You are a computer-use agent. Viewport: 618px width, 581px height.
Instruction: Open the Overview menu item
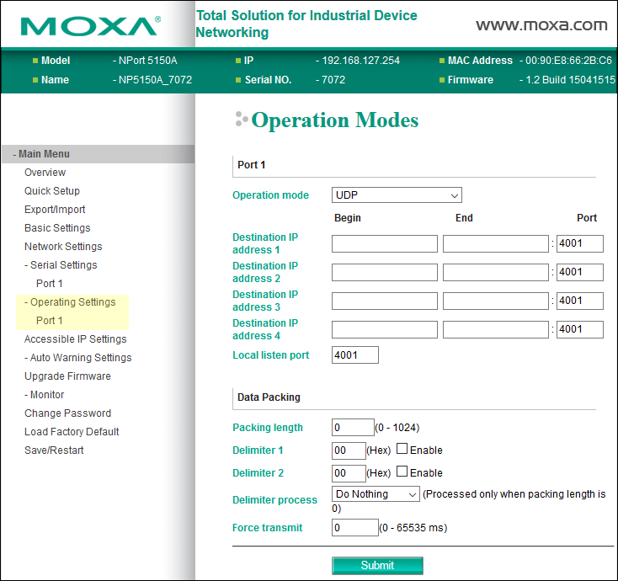tap(45, 173)
